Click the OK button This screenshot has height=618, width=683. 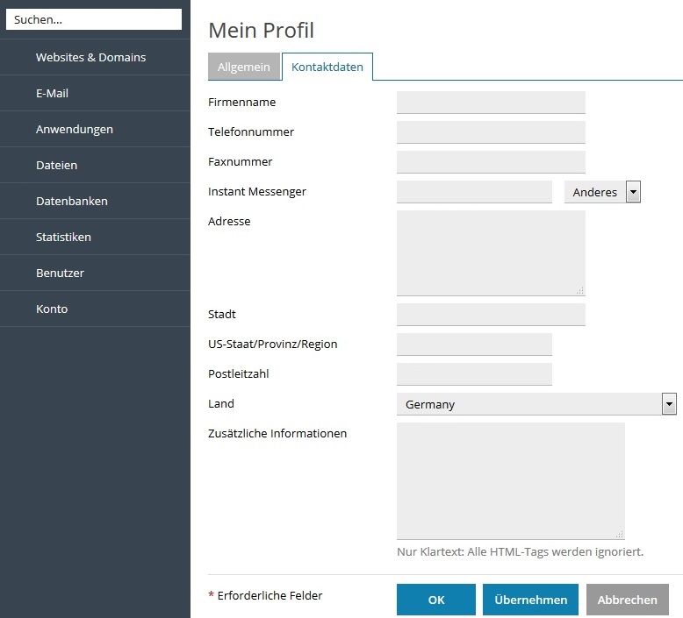tap(436, 600)
